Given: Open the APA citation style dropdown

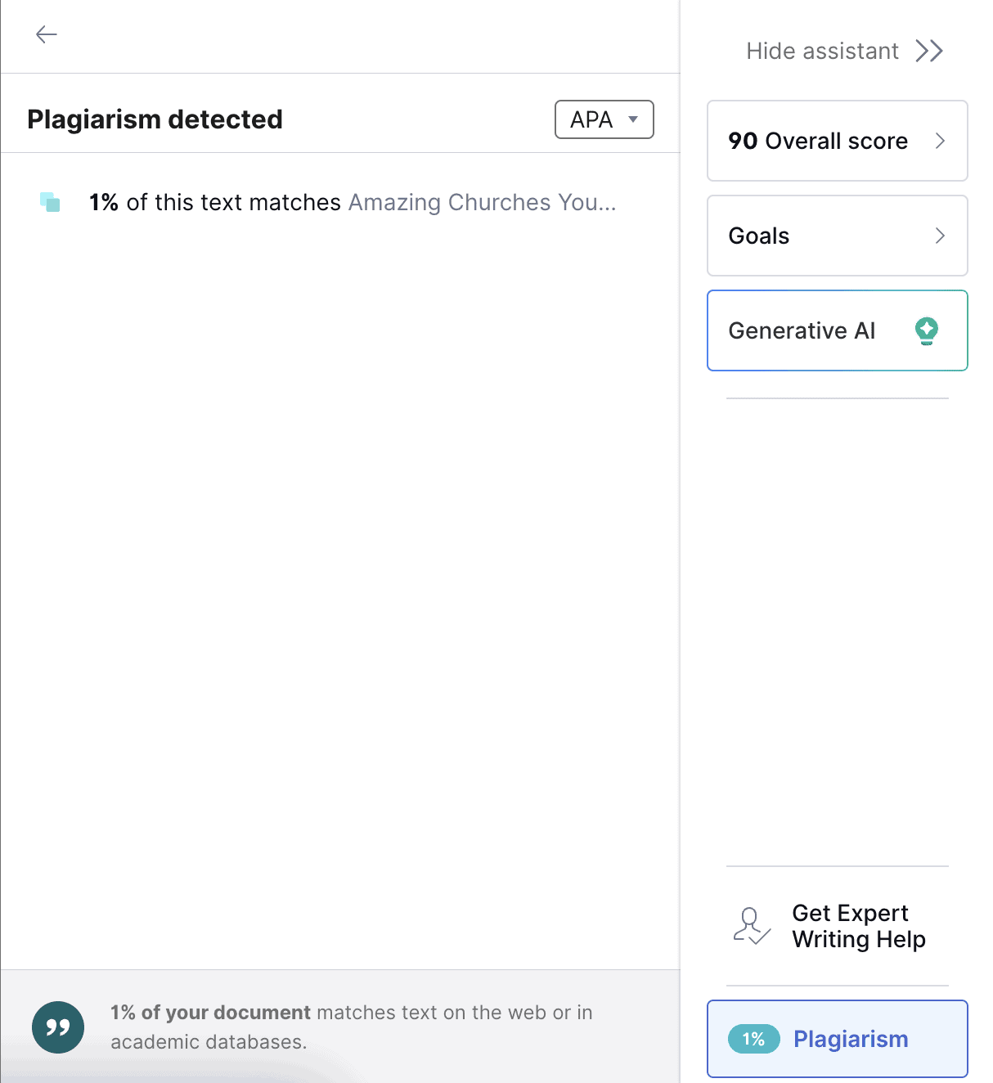Looking at the screenshot, I should tap(604, 119).
